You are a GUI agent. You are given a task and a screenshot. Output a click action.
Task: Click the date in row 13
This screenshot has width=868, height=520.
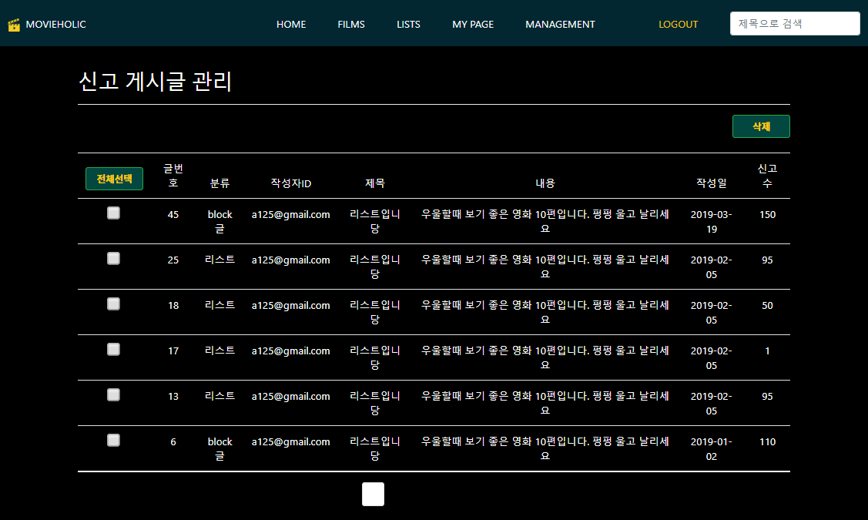(712, 403)
